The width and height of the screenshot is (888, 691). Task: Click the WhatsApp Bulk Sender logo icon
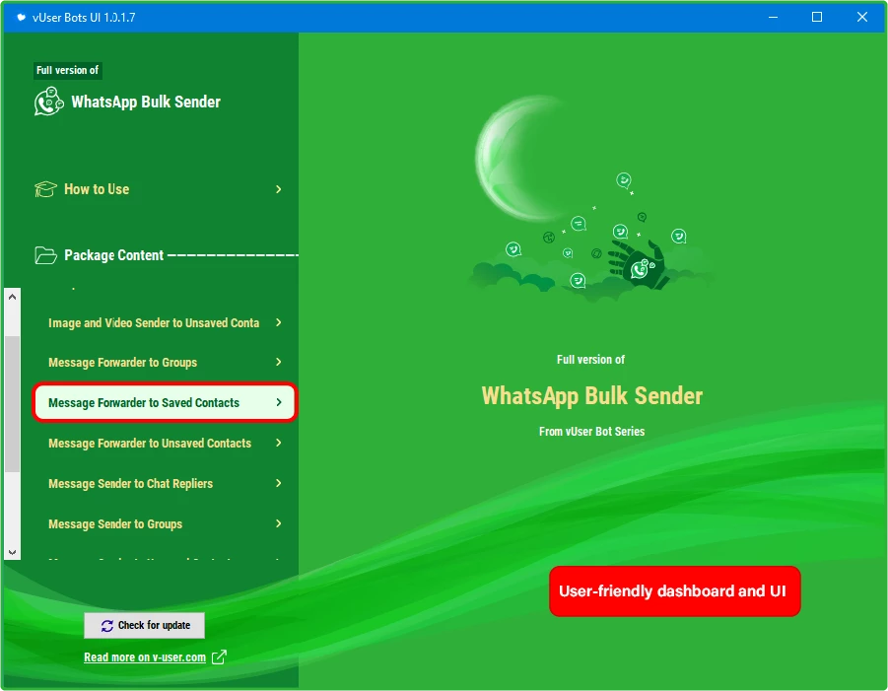[x=48, y=102]
